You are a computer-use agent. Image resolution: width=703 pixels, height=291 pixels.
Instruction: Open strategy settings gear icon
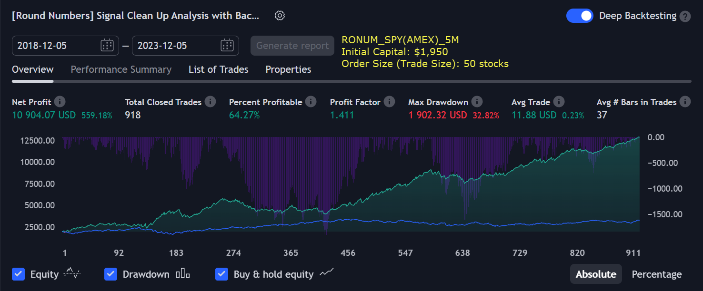(x=280, y=16)
